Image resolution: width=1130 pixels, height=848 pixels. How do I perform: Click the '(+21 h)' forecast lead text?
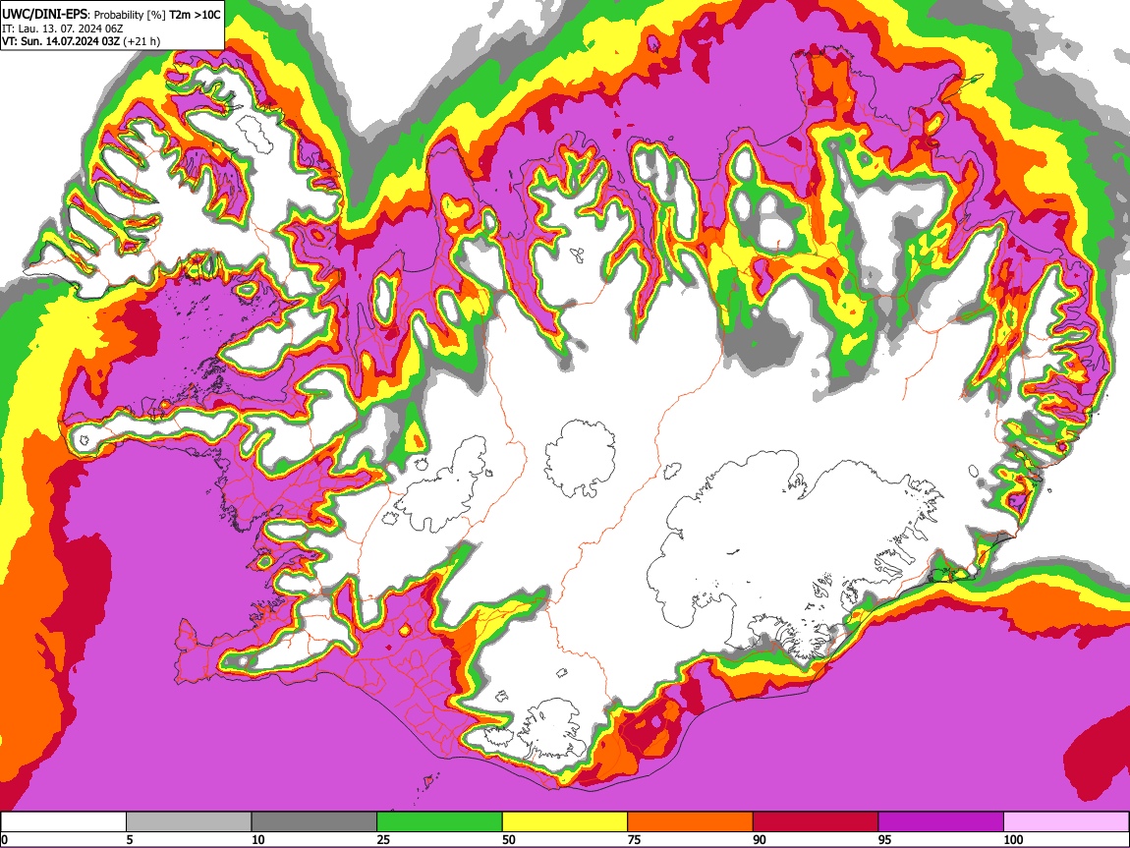click(141, 41)
